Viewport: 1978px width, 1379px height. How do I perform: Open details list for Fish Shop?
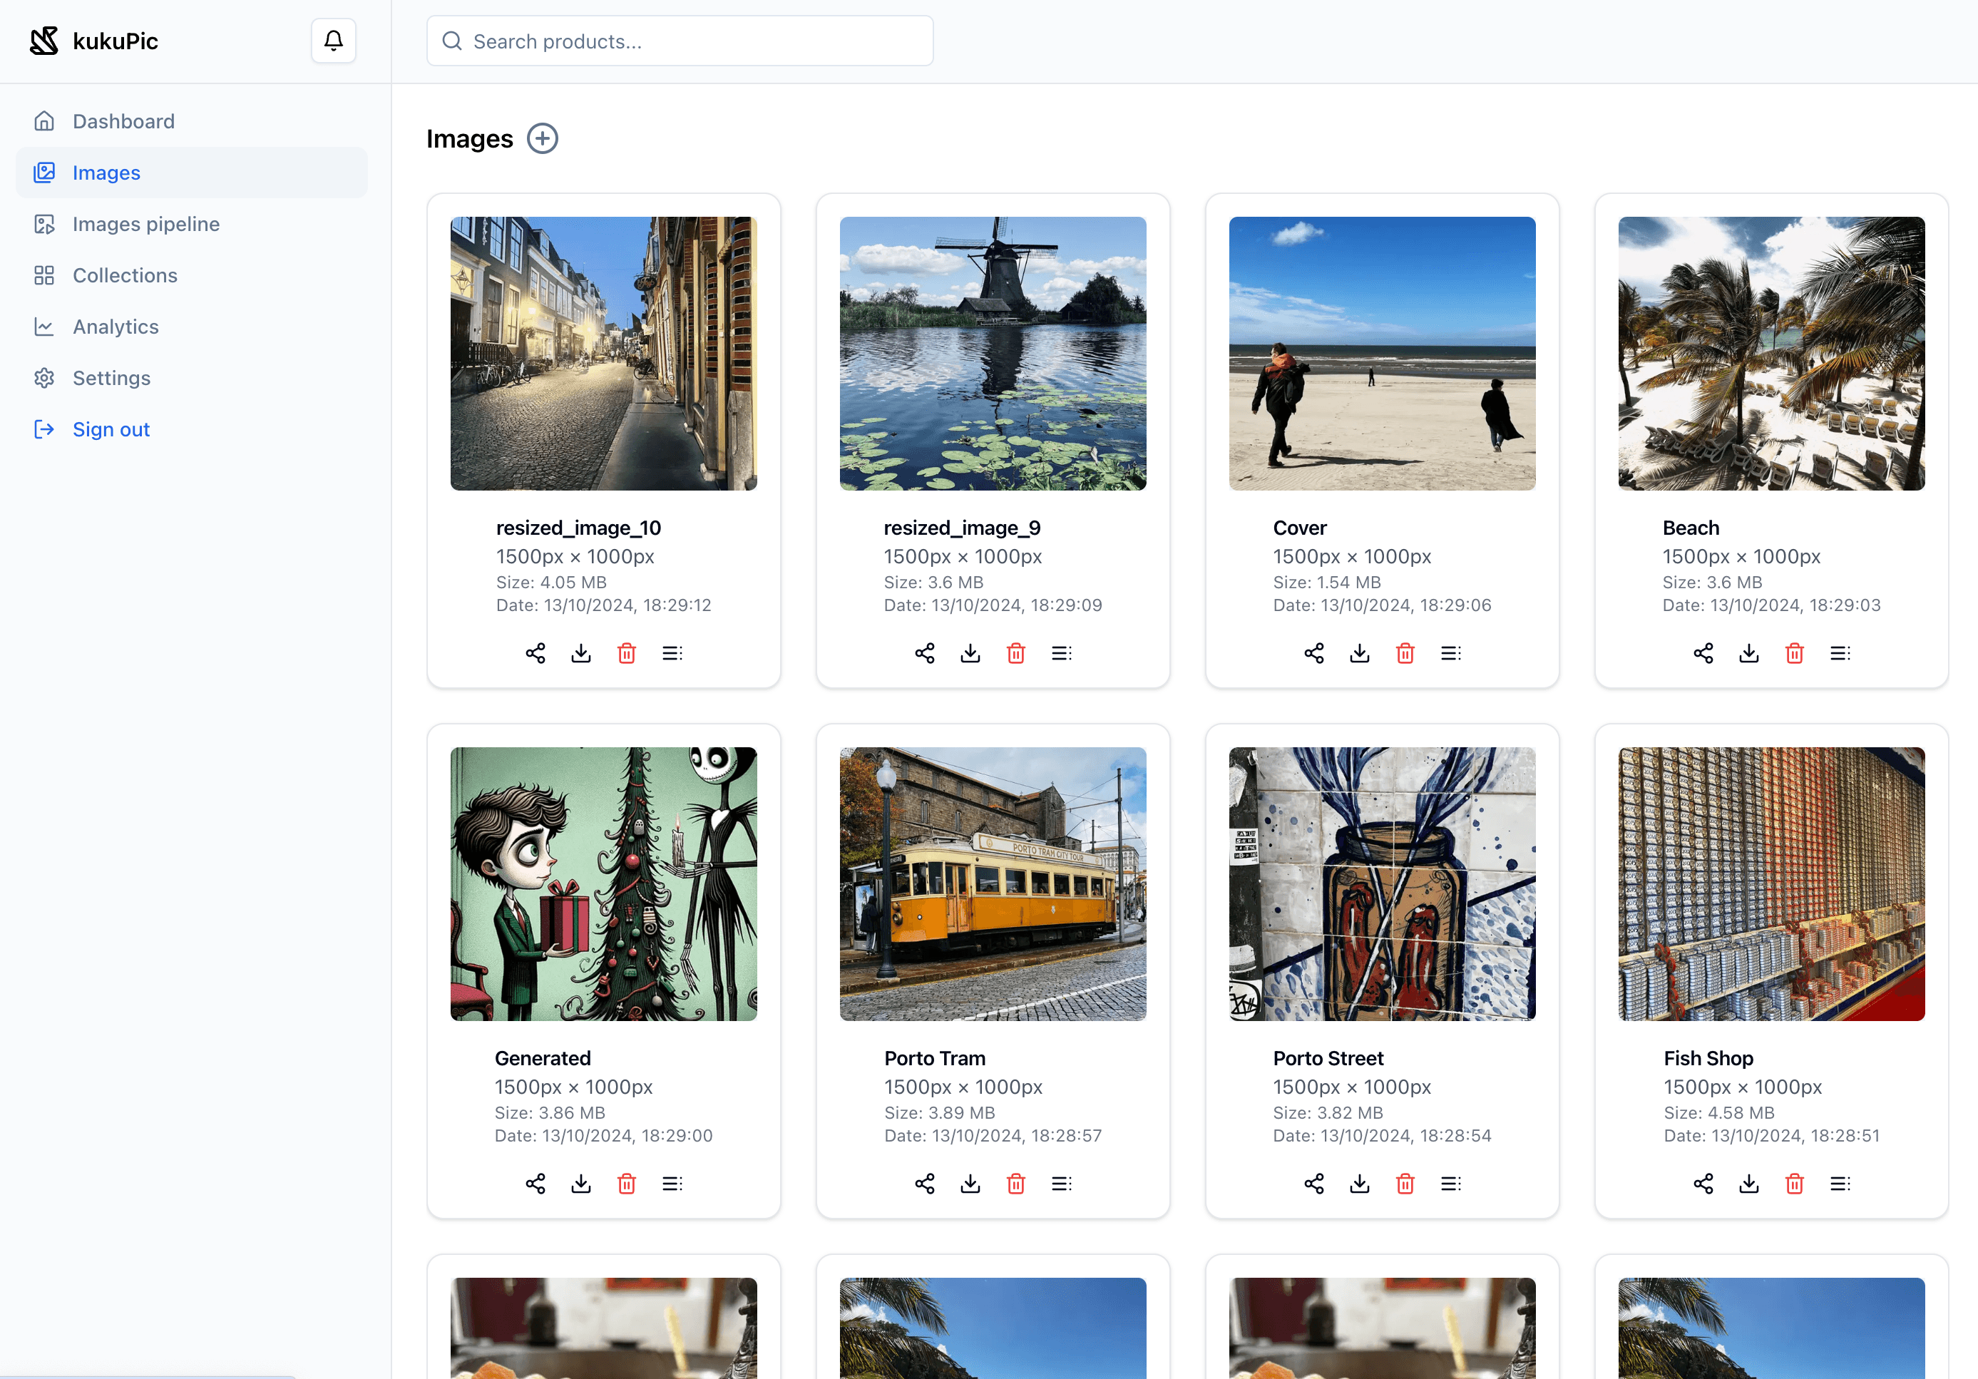1840,1184
